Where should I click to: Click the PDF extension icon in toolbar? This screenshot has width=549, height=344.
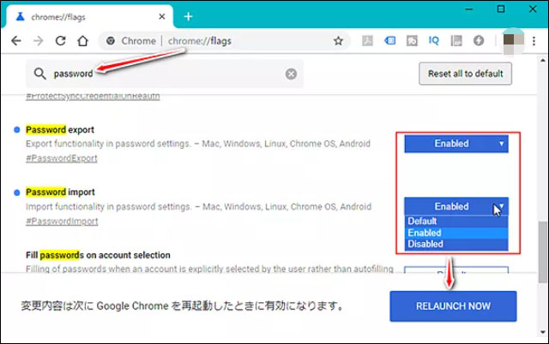pos(366,40)
